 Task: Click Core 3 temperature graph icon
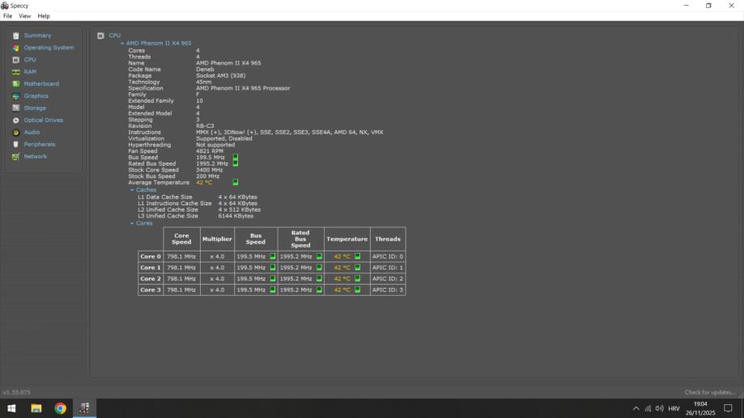point(357,289)
